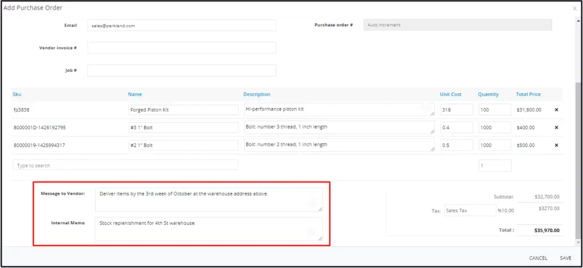The image size is (583, 268).
Task: Focus the Job # input field
Action: pos(182,70)
